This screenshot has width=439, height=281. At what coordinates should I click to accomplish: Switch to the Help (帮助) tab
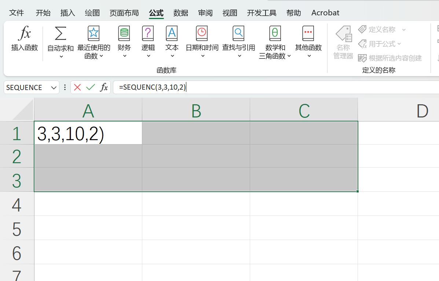[294, 13]
